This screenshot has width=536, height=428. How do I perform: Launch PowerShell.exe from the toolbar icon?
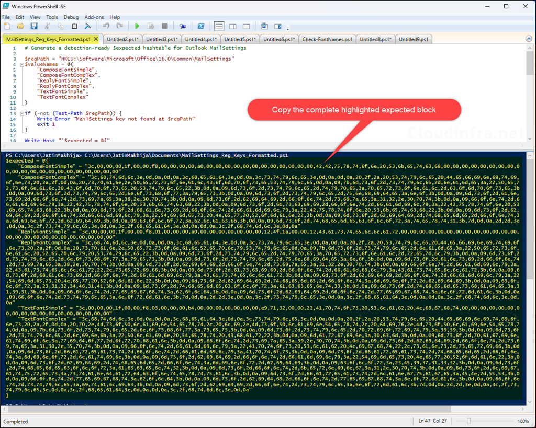tap(200, 26)
